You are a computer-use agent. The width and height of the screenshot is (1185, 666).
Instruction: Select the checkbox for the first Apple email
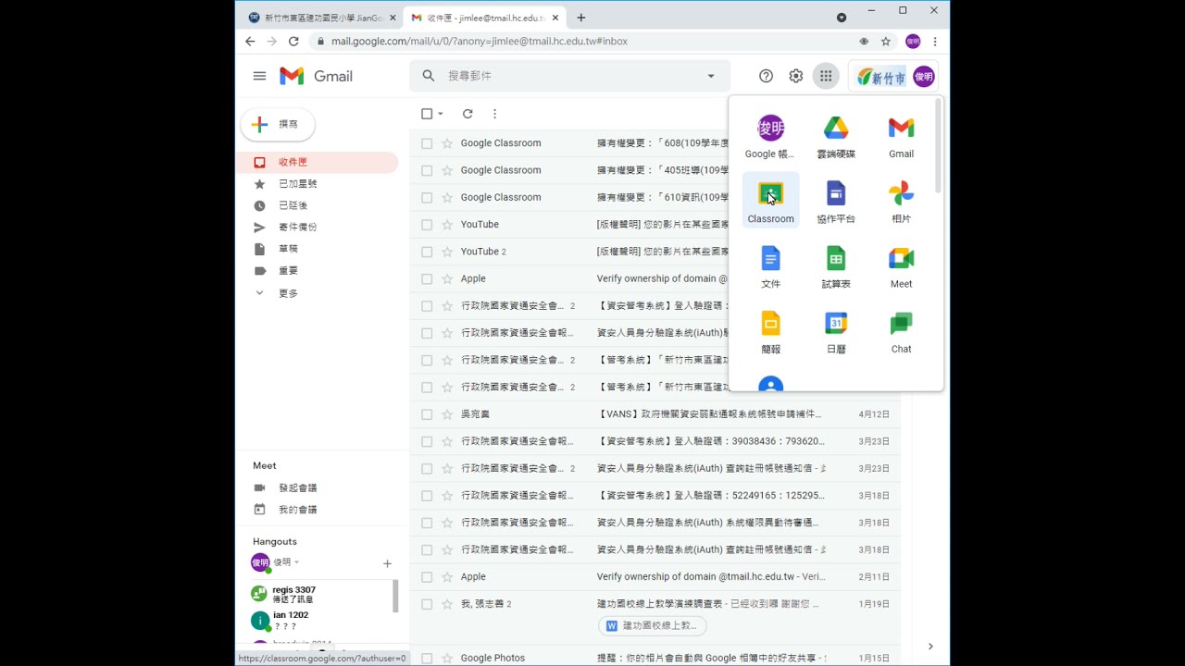[x=427, y=278]
